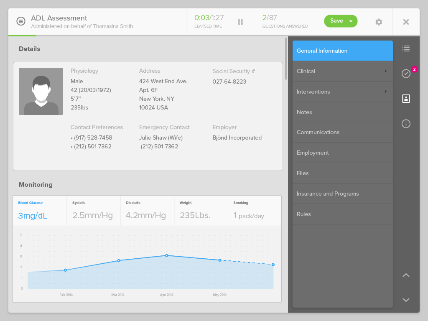Open the tasks checkmark icon with badge

406,74
